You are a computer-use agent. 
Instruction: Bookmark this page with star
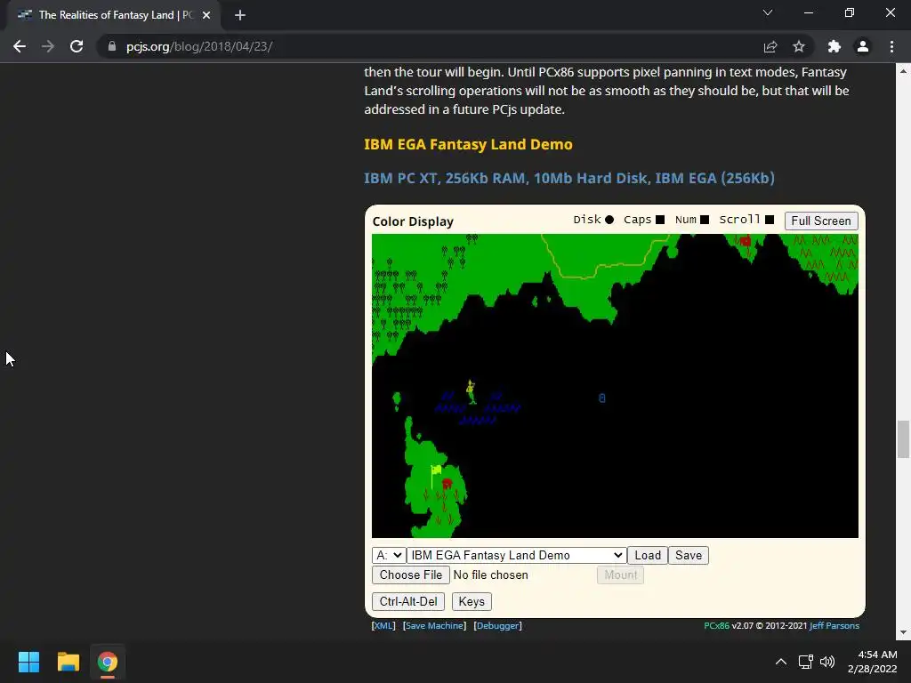[799, 46]
